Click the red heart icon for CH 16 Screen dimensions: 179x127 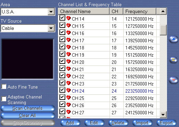tap(68, 33)
